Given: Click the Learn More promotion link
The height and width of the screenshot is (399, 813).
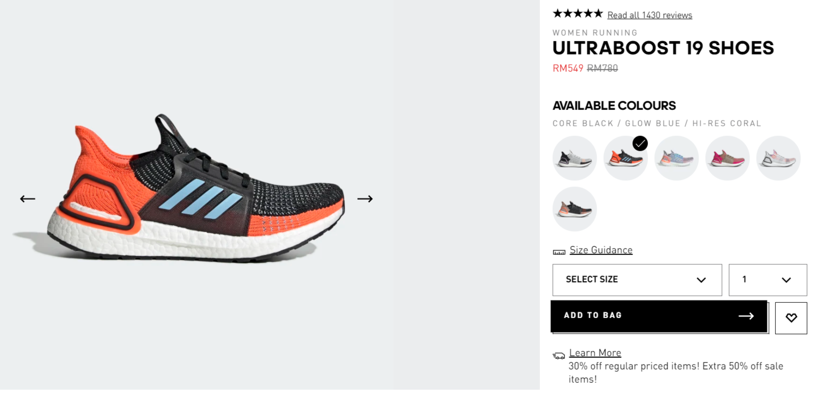Looking at the screenshot, I should [x=595, y=353].
